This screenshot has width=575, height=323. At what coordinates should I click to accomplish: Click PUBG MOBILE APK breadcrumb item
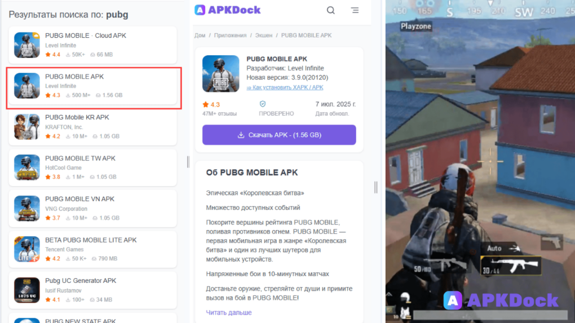pyautogui.click(x=306, y=35)
